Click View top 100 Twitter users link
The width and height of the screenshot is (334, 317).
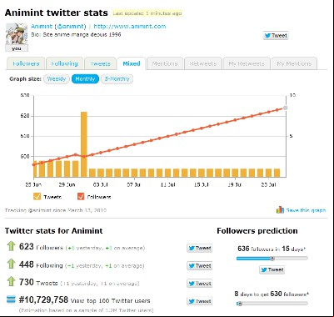[x=111, y=301]
